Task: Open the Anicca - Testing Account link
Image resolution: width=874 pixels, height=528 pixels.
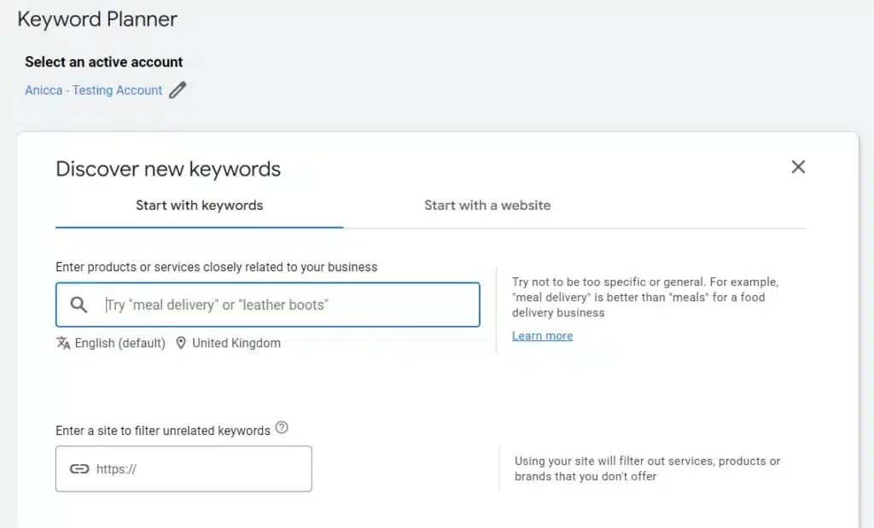Action: pyautogui.click(x=94, y=90)
